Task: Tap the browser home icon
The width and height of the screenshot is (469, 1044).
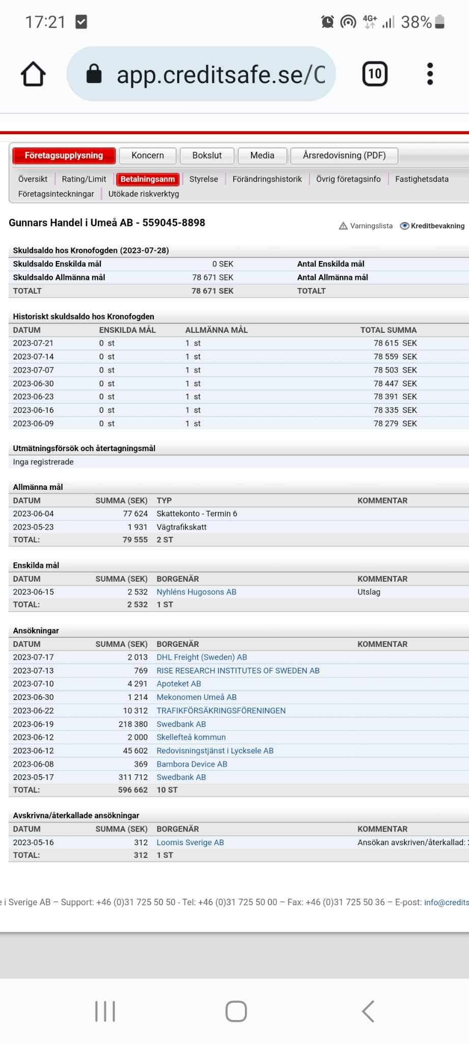Action: coord(34,74)
